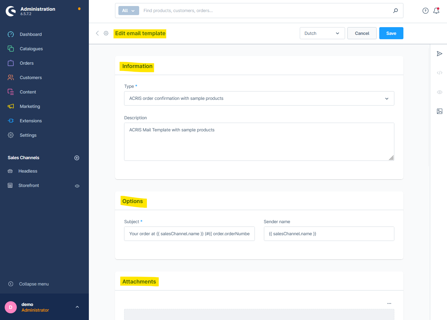
Task: Click the Orders bag icon
Action: click(11, 63)
